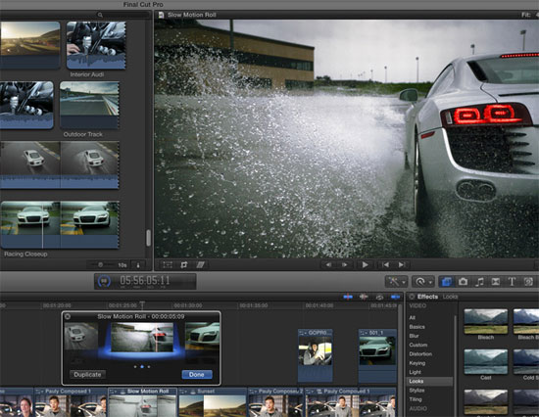This screenshot has height=417, width=539.
Task: Click the event browser vertical scrollbar
Action: coord(149,238)
